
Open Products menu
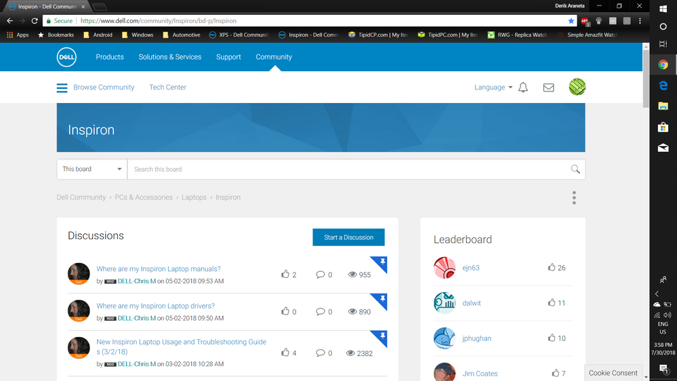110,57
